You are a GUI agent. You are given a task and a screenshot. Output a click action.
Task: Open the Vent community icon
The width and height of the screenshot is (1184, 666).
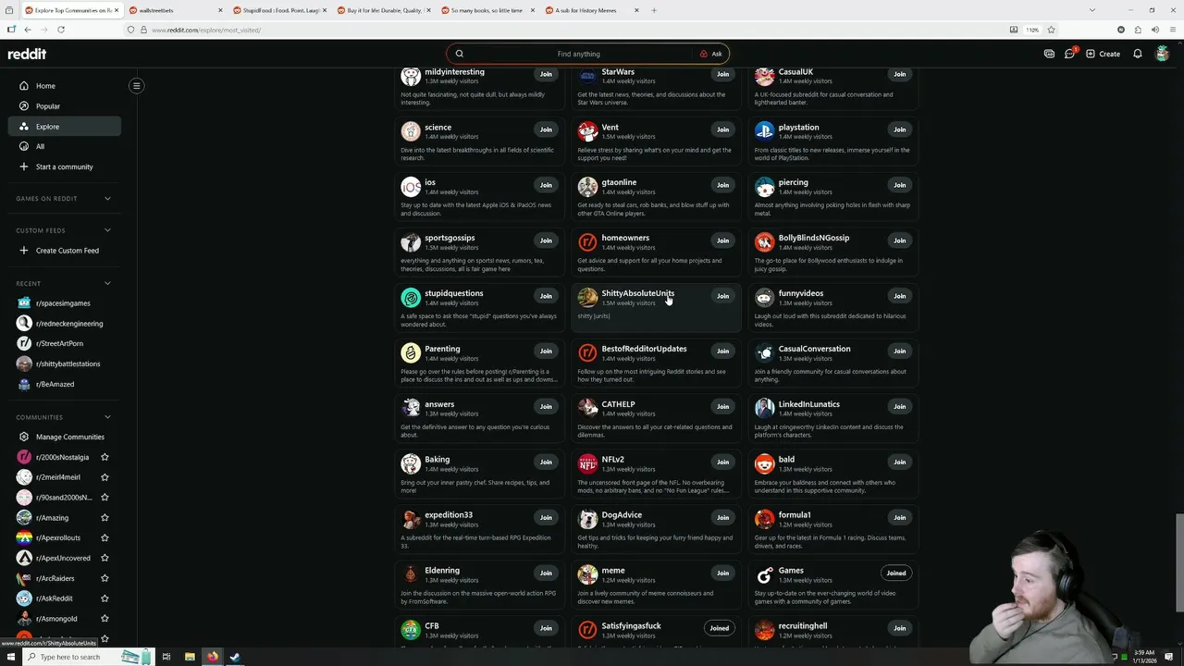(587, 130)
